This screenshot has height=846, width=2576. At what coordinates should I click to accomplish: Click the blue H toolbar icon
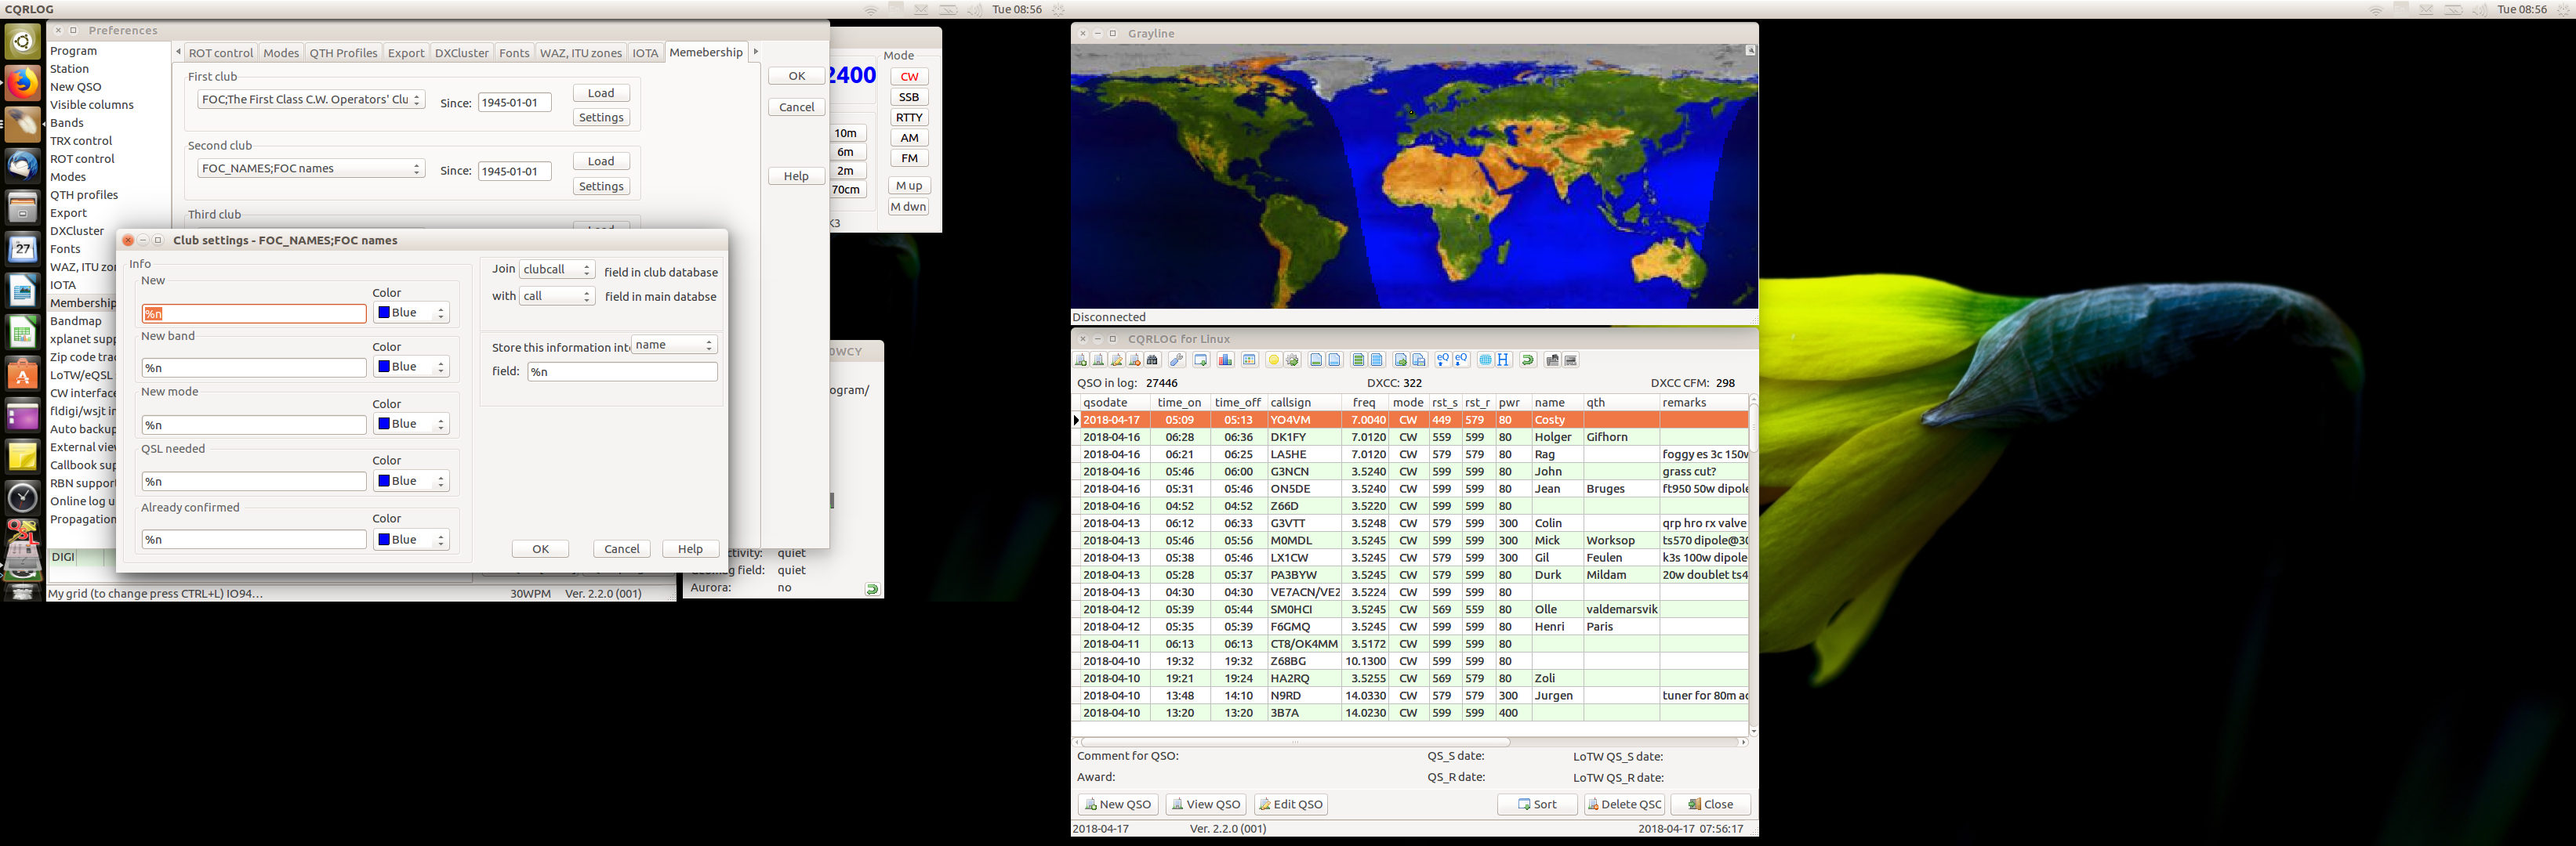click(x=1503, y=360)
